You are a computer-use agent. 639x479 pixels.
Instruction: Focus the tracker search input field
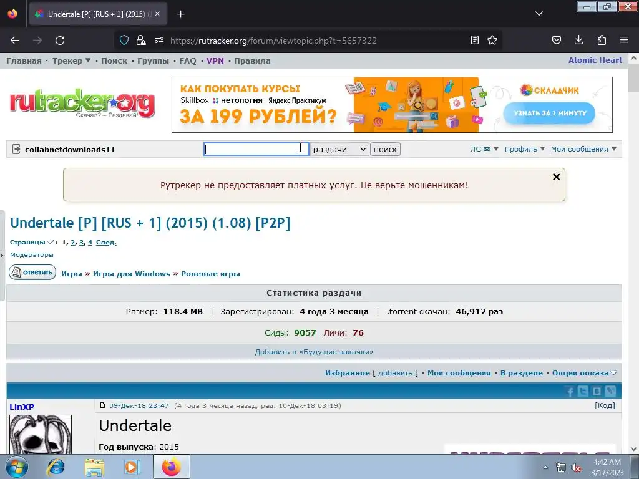click(256, 149)
